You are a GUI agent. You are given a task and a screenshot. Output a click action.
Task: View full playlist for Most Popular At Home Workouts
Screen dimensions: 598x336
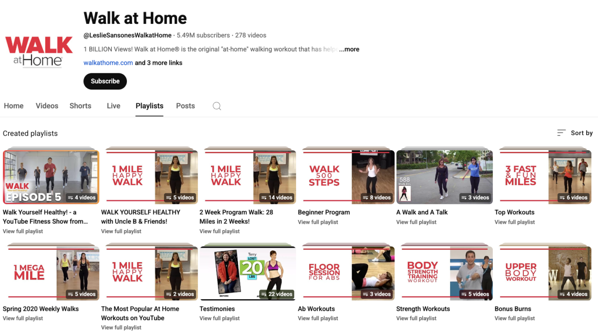pyautogui.click(x=121, y=328)
